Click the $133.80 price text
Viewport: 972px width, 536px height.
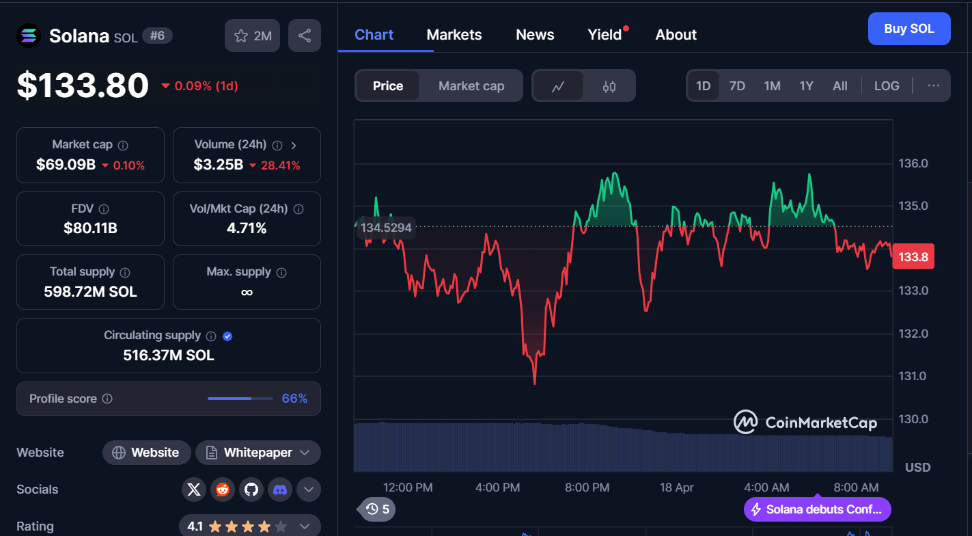coord(83,85)
